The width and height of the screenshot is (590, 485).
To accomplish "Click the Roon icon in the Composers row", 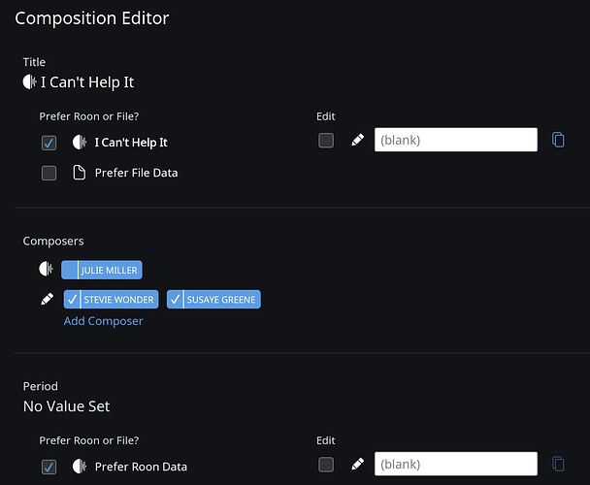I will (47, 269).
